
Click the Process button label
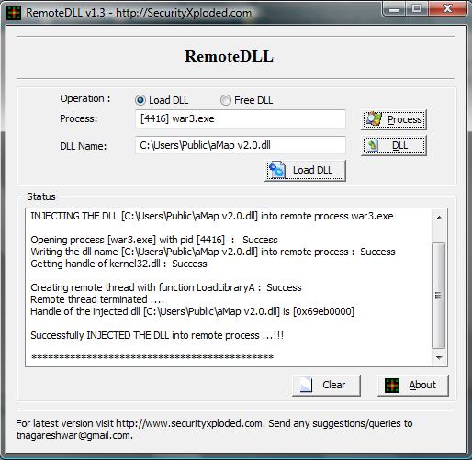click(404, 119)
